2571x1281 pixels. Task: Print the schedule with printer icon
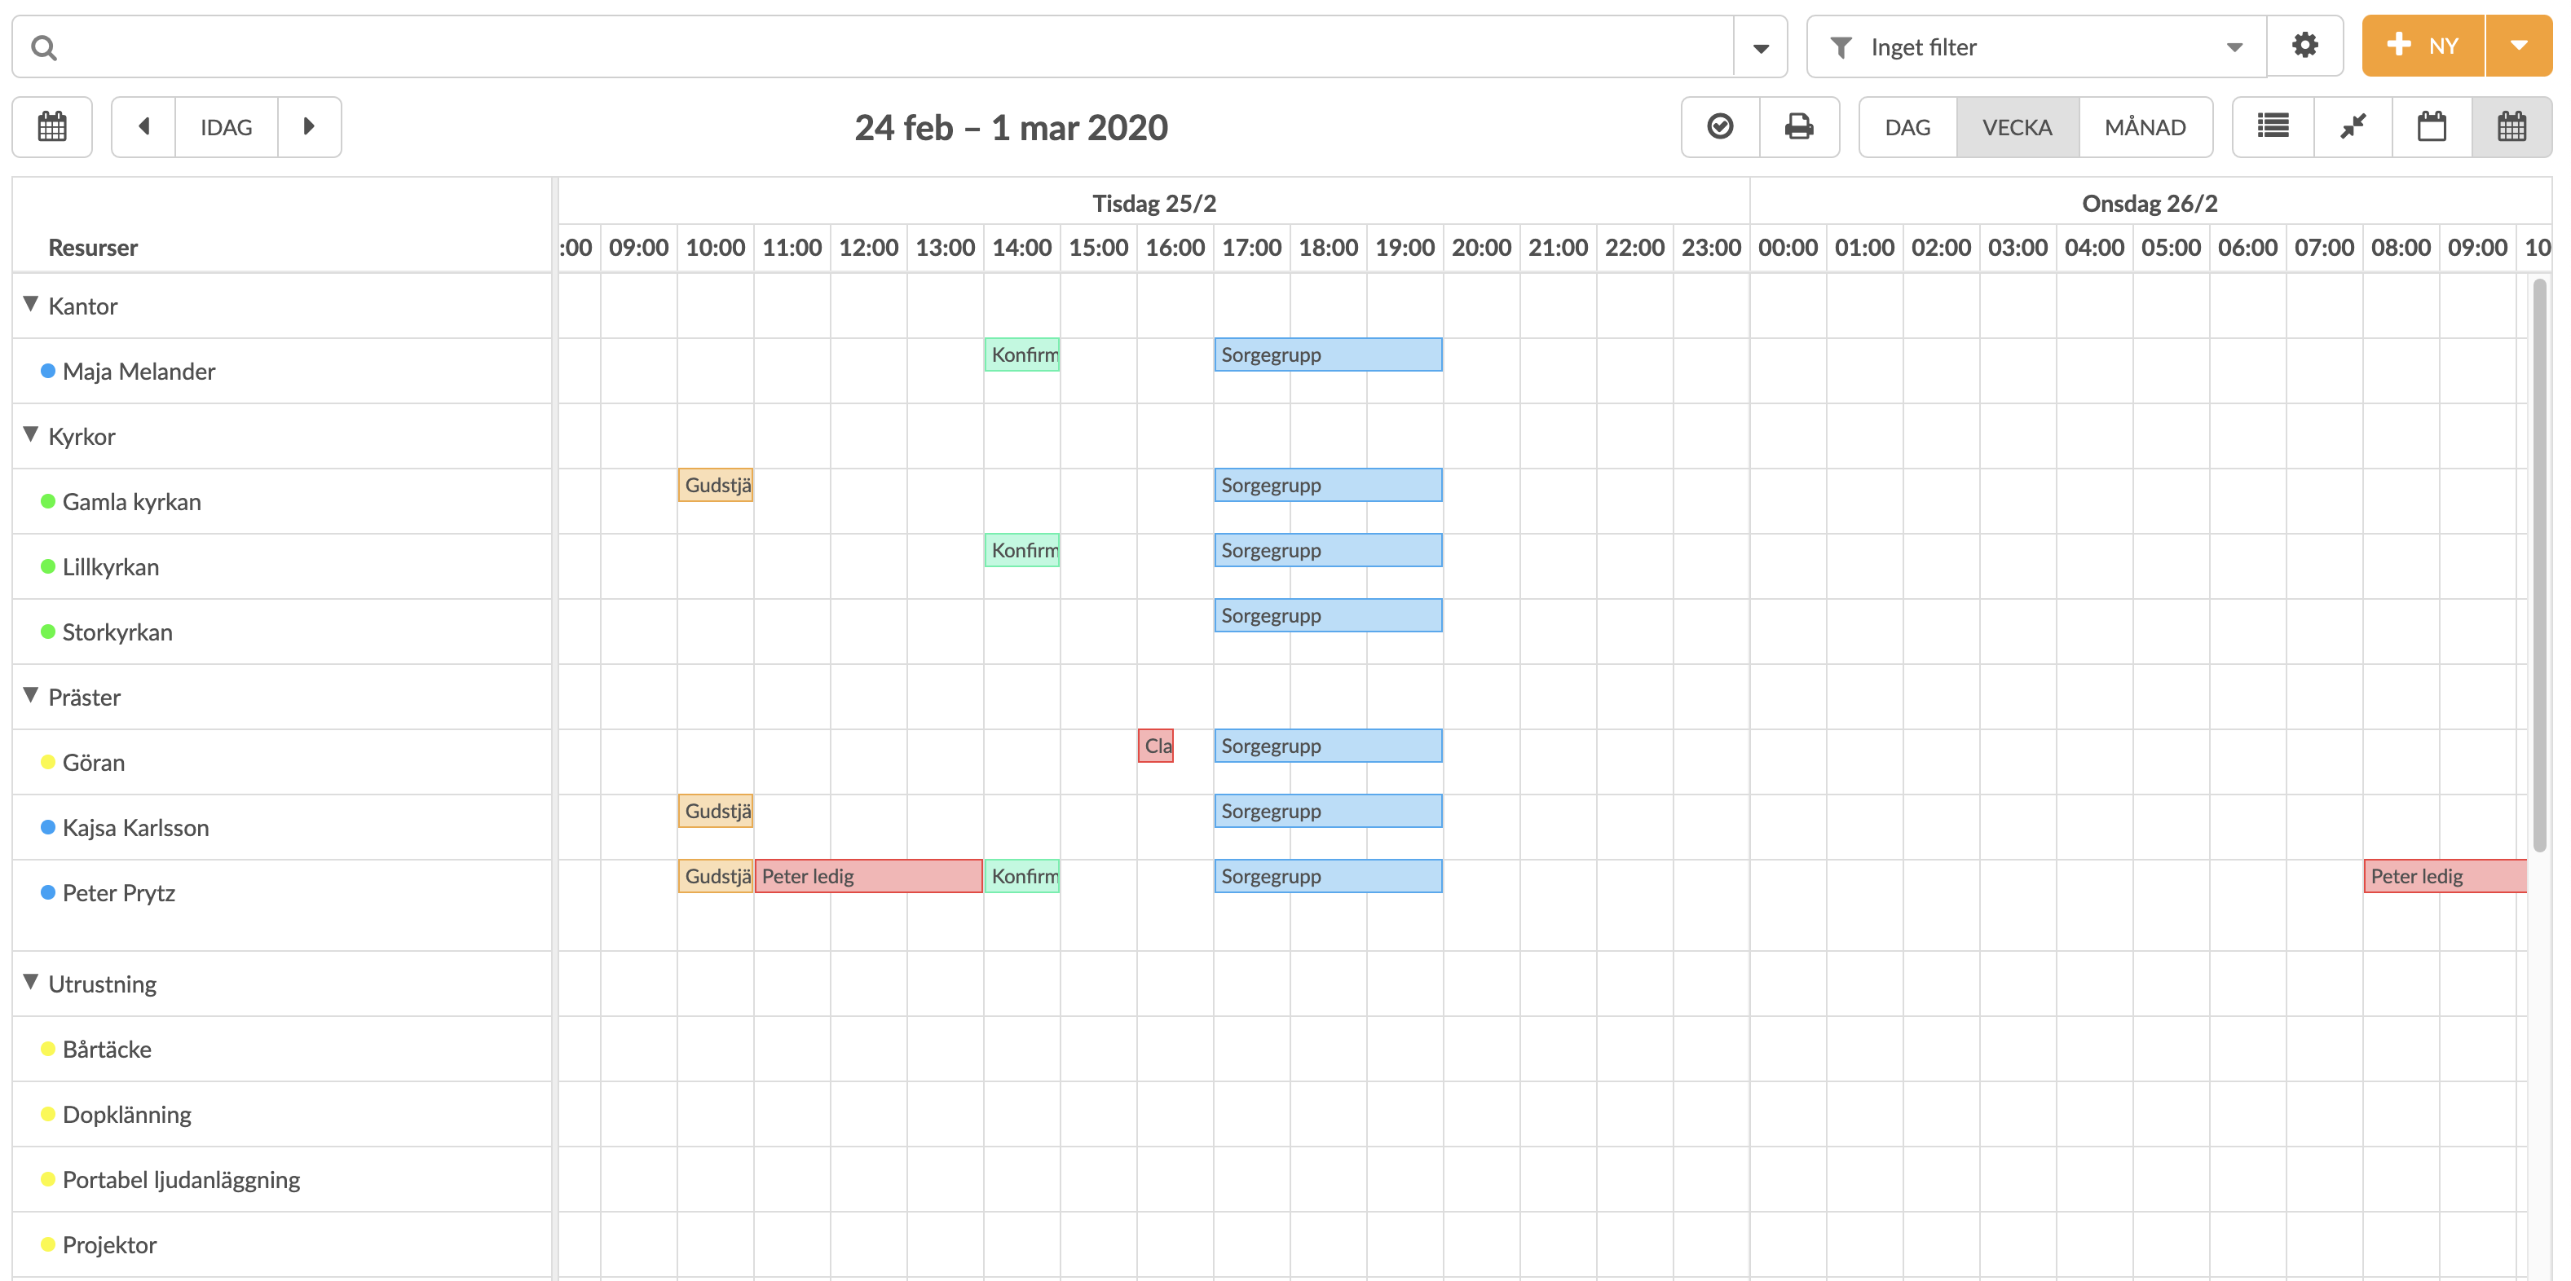(1798, 126)
